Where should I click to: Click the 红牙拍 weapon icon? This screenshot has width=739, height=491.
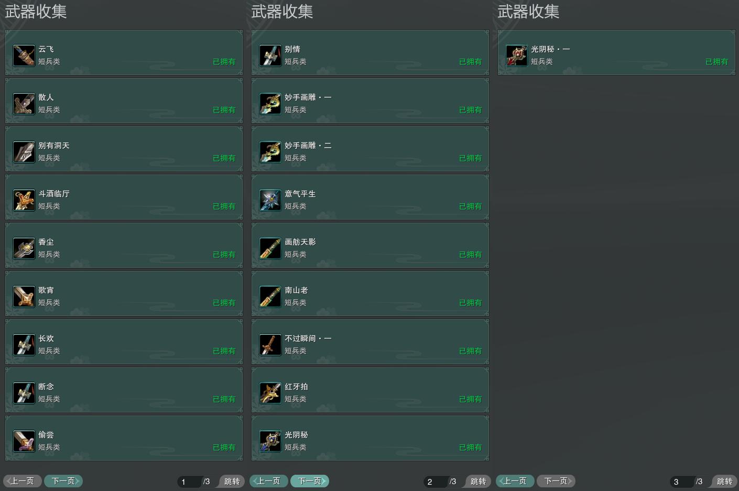pyautogui.click(x=270, y=393)
